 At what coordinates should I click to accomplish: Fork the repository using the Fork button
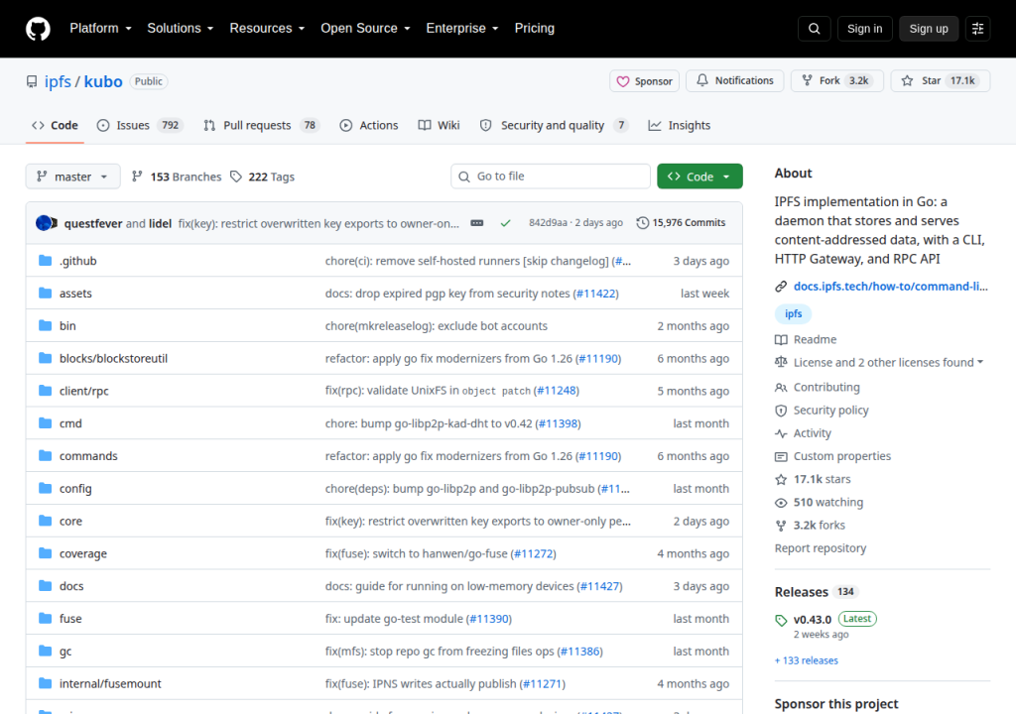pos(836,80)
